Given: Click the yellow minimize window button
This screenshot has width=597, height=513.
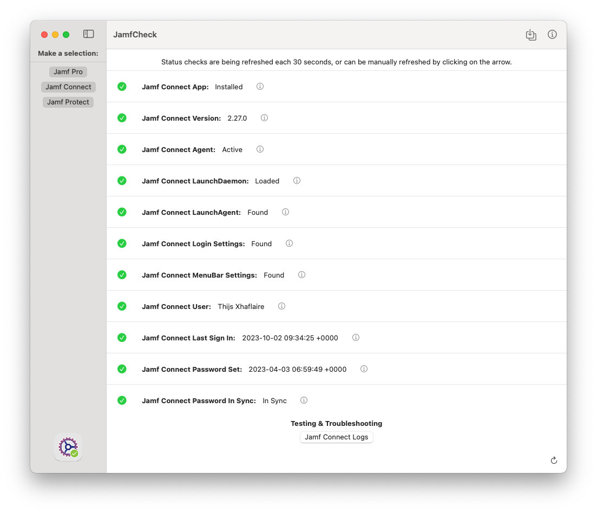Looking at the screenshot, I should click(x=55, y=35).
